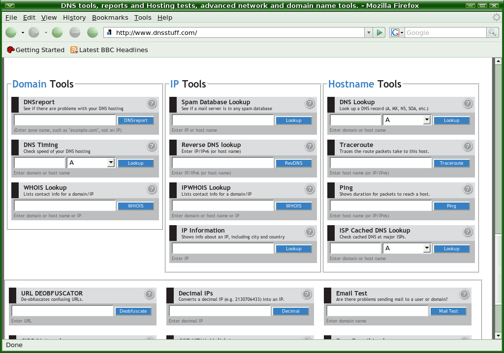Open help icon for Ping
Image resolution: width=504 pixels, height=353 pixels.
point(468,189)
